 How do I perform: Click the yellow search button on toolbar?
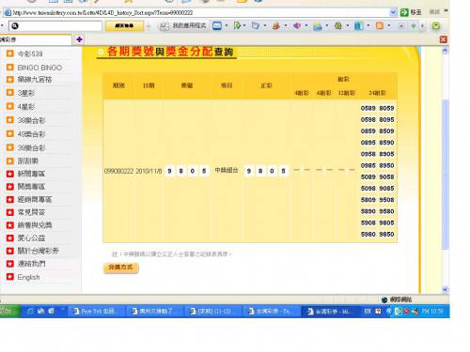[x=124, y=26]
